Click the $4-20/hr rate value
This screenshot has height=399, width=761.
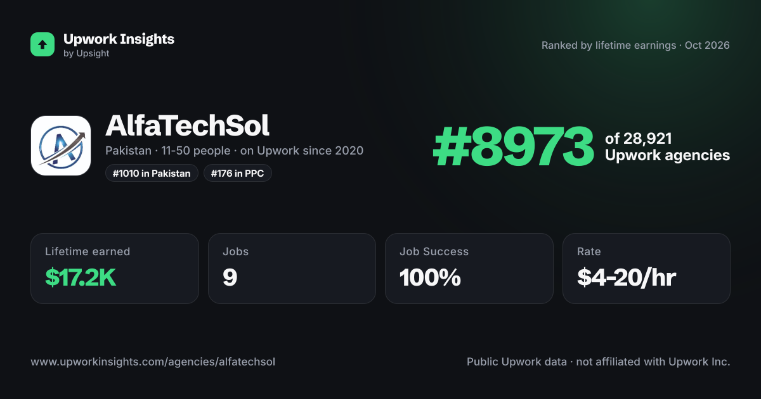click(627, 277)
